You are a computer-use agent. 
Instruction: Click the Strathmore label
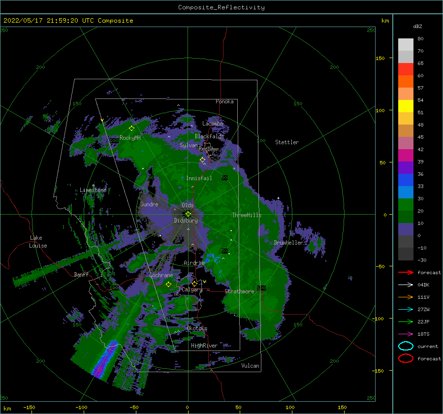click(x=239, y=291)
